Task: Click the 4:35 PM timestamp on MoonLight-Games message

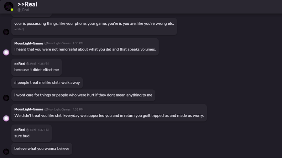Action: [x=78, y=43]
